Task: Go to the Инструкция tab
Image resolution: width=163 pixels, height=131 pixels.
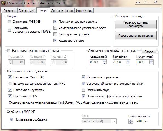Action: [x=84, y=11]
